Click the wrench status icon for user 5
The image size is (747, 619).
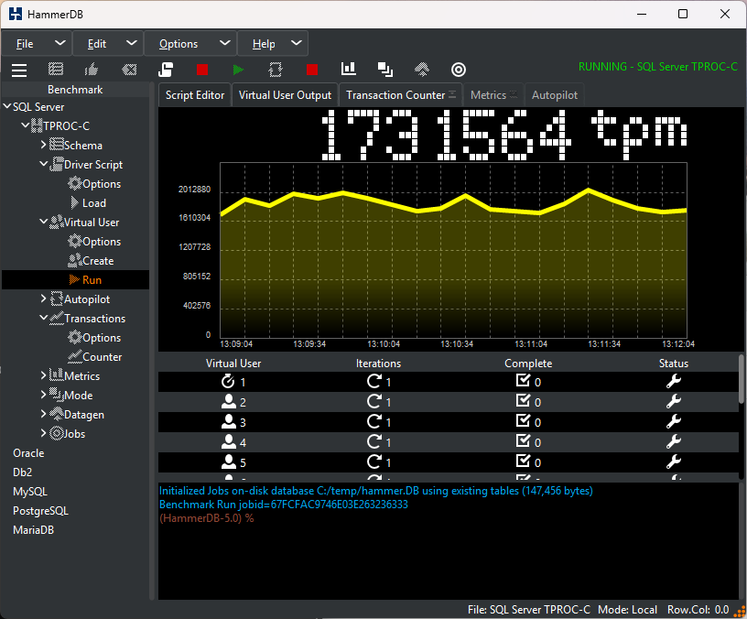[673, 462]
